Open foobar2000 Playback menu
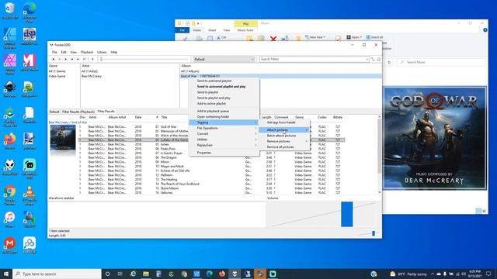 coord(87,52)
